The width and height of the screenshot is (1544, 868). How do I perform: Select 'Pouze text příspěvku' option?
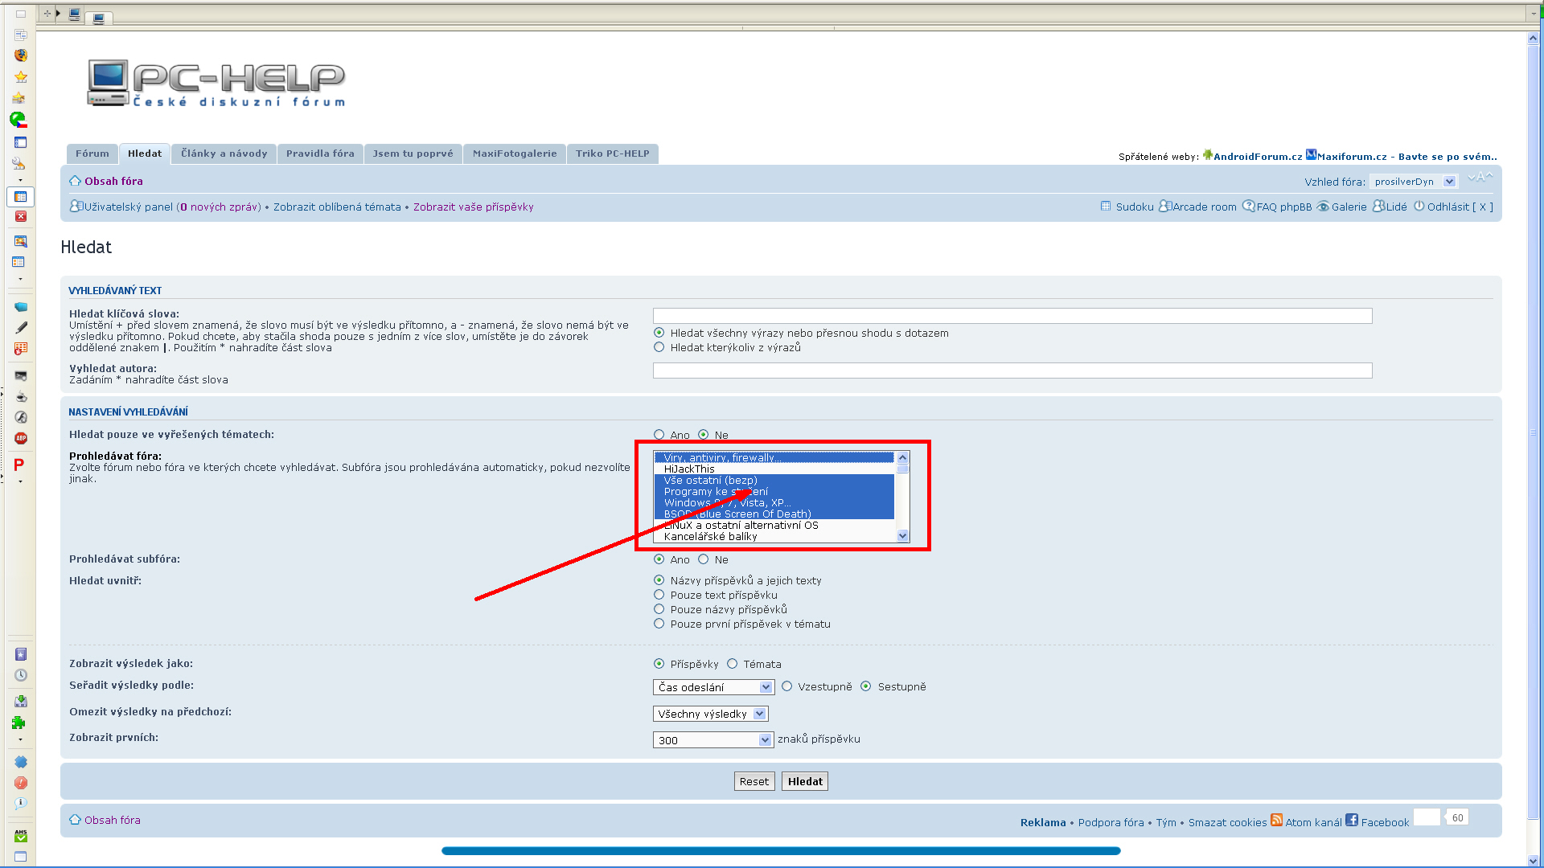coord(659,595)
